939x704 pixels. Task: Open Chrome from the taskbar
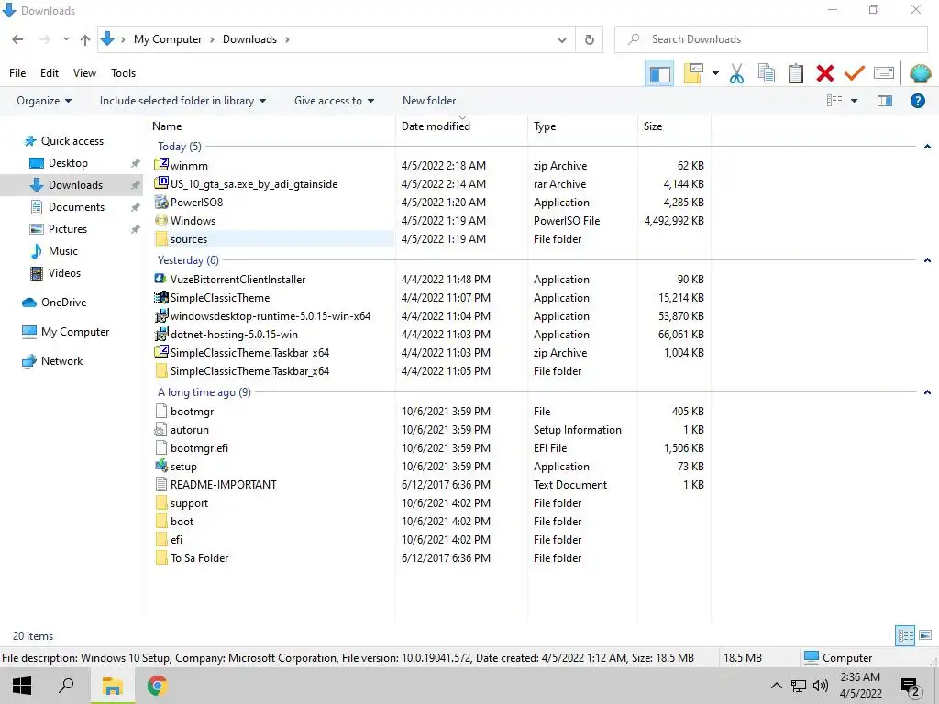pyautogui.click(x=157, y=686)
